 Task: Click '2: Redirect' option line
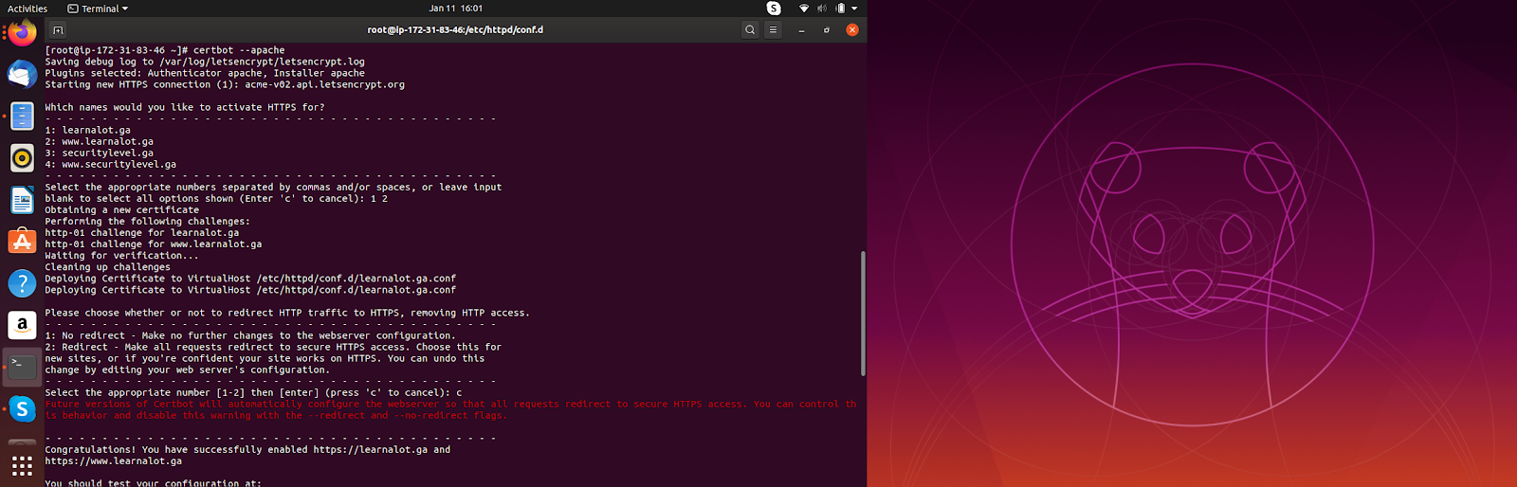[x=273, y=347]
